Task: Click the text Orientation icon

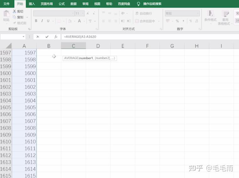Action: (x=123, y=14)
